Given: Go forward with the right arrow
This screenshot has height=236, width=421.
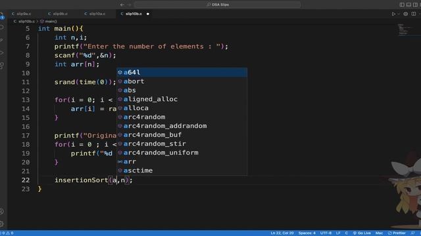Looking at the screenshot, I should pos(129,5).
